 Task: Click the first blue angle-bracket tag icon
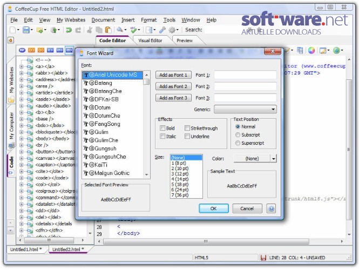pyautogui.click(x=50, y=50)
